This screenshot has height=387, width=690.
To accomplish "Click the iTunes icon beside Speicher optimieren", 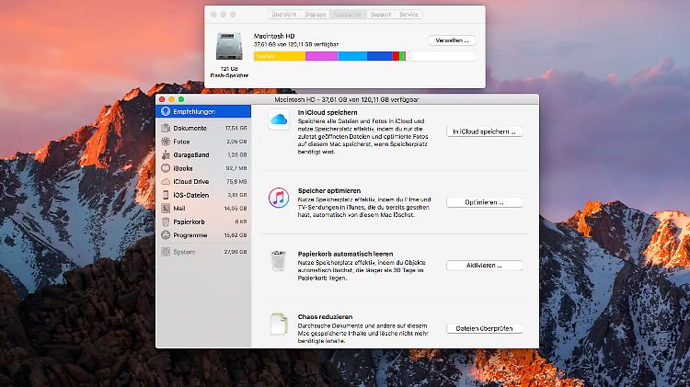I will coord(279,198).
